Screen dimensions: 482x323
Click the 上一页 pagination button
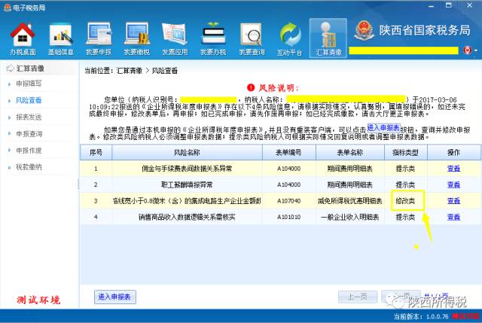(x=358, y=297)
